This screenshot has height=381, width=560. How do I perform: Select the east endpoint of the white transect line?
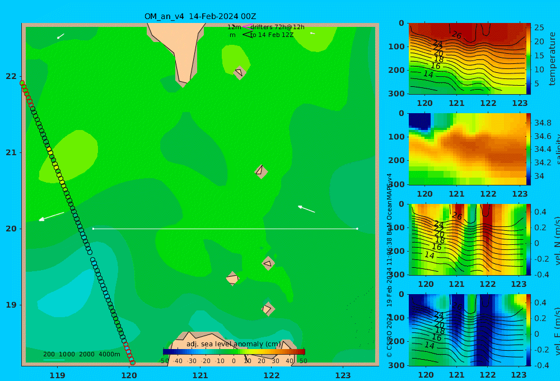357,229
